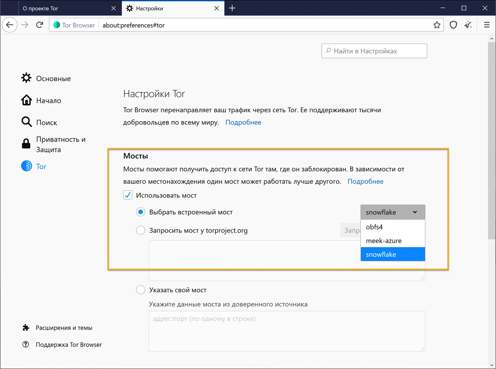Choose obfs4 from the bridge list
Viewport: 496px width, 369px height.
393,227
